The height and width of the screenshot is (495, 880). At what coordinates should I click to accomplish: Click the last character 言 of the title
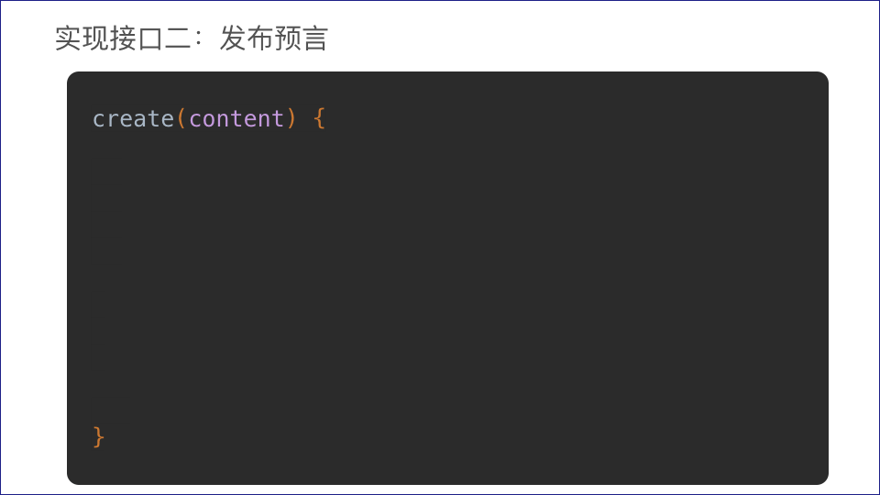tap(314, 39)
